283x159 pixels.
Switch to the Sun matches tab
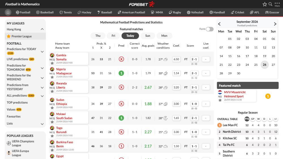[x=148, y=36]
